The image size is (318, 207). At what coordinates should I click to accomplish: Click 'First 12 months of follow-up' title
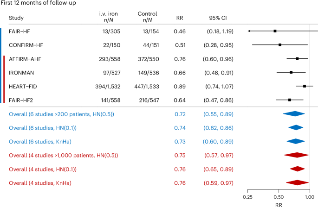pos(38,3)
